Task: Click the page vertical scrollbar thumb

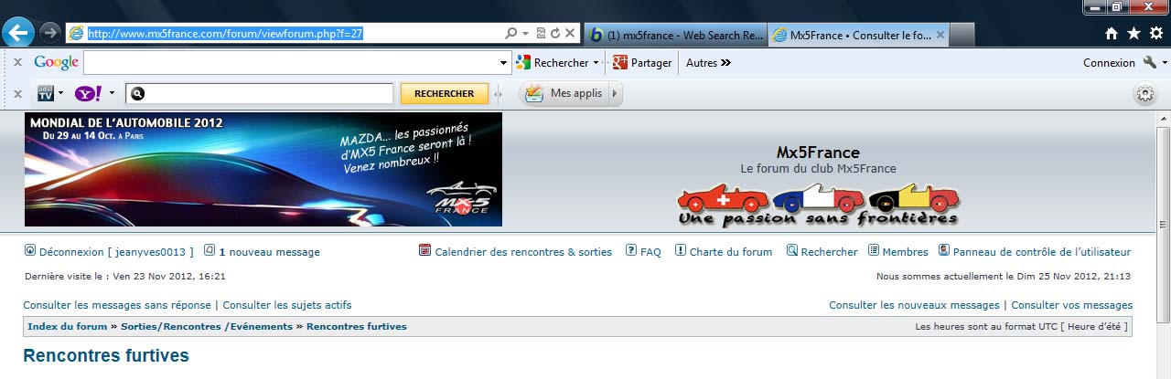Action: point(1164,226)
